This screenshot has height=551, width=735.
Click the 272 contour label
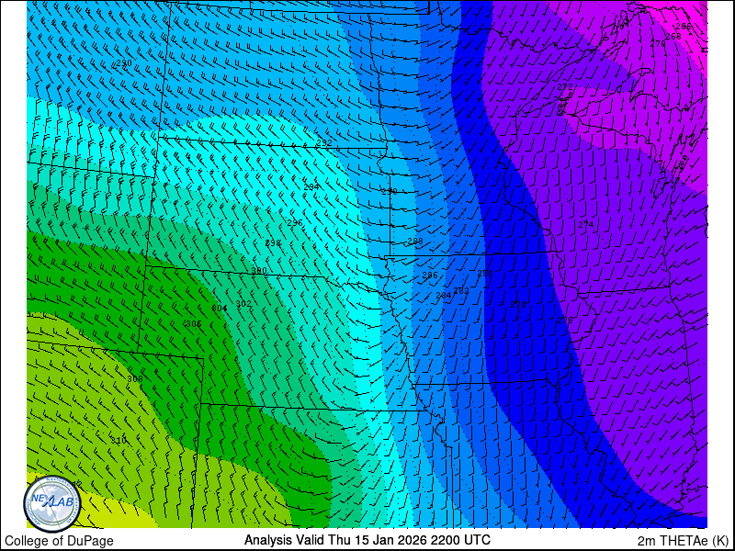[565, 87]
